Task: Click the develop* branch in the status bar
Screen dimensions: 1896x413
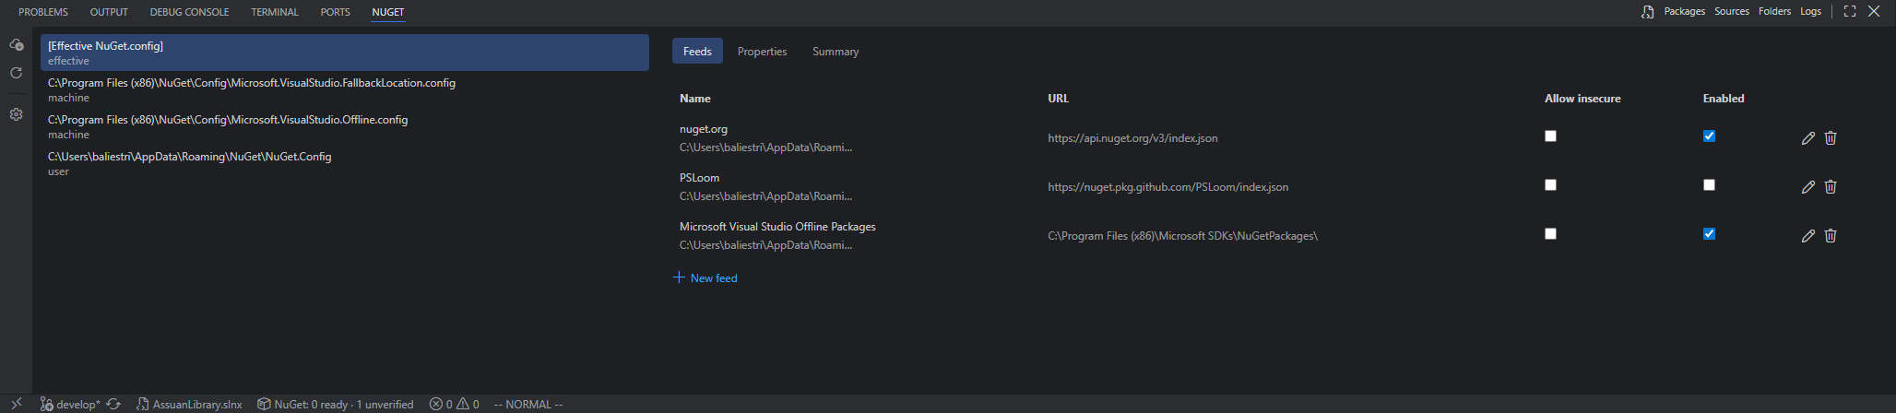Action: click(x=70, y=404)
